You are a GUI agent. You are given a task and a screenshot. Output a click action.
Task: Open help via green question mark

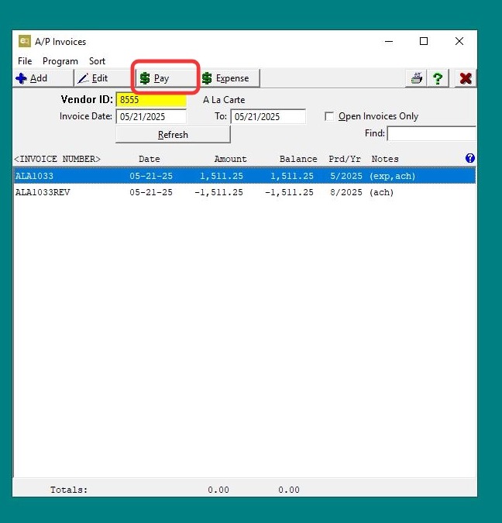coord(438,78)
